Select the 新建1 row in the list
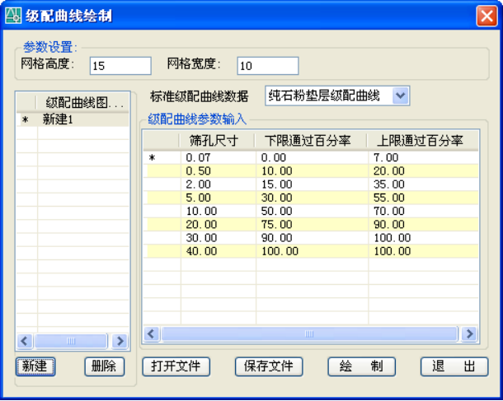 coord(73,119)
